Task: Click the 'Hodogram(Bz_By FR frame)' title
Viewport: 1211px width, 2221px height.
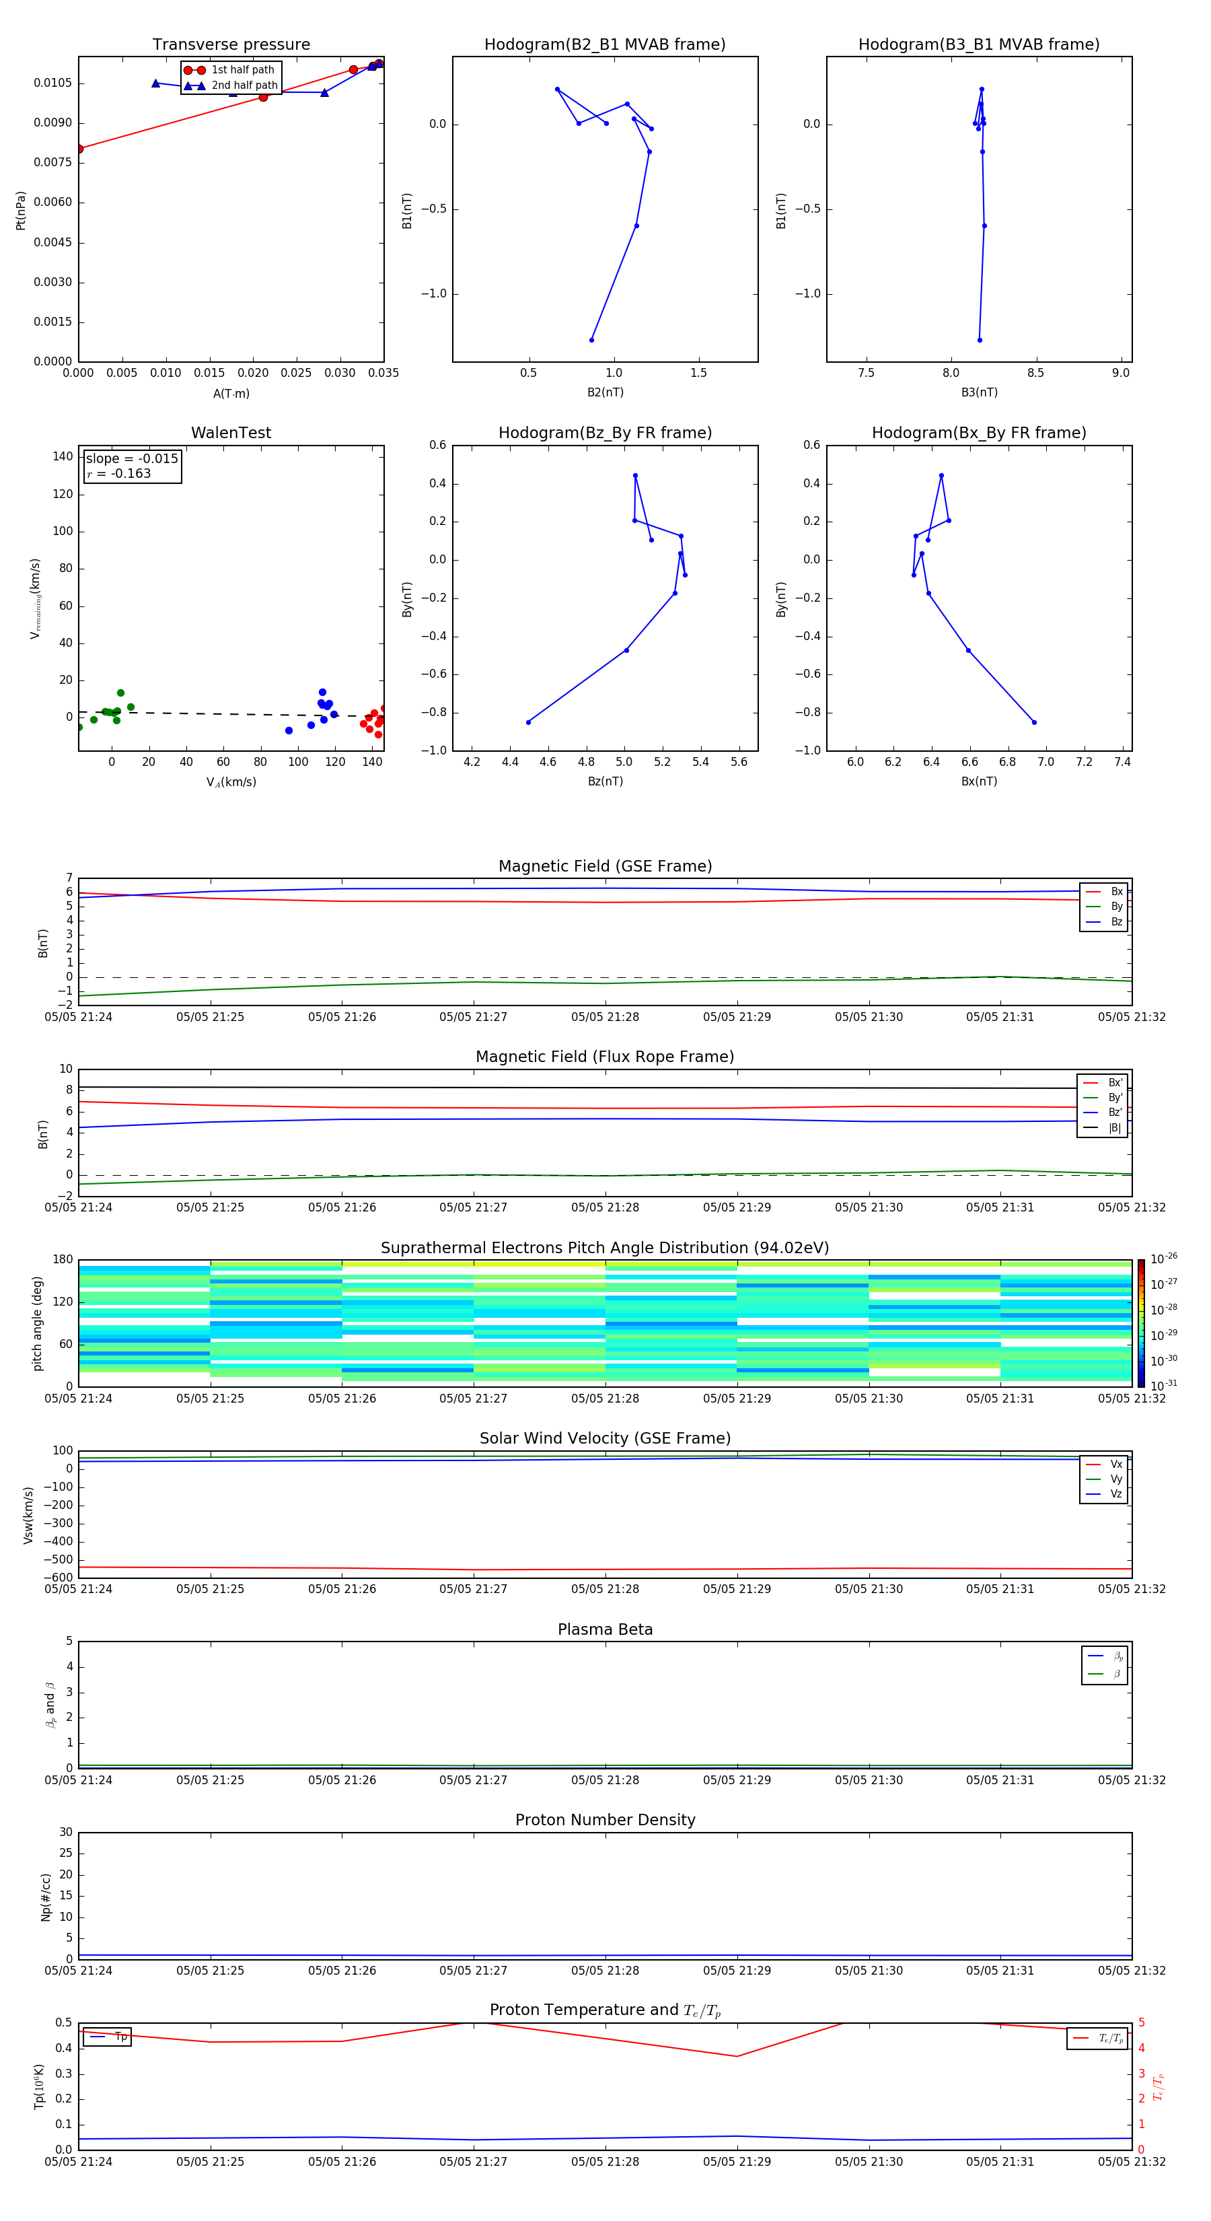Action: (x=605, y=433)
